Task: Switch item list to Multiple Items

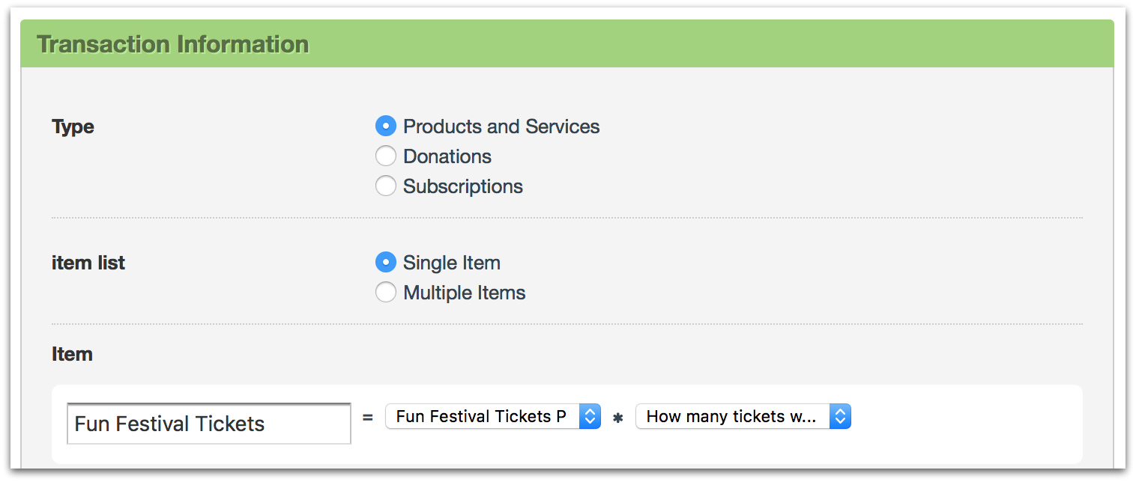Action: tap(385, 293)
